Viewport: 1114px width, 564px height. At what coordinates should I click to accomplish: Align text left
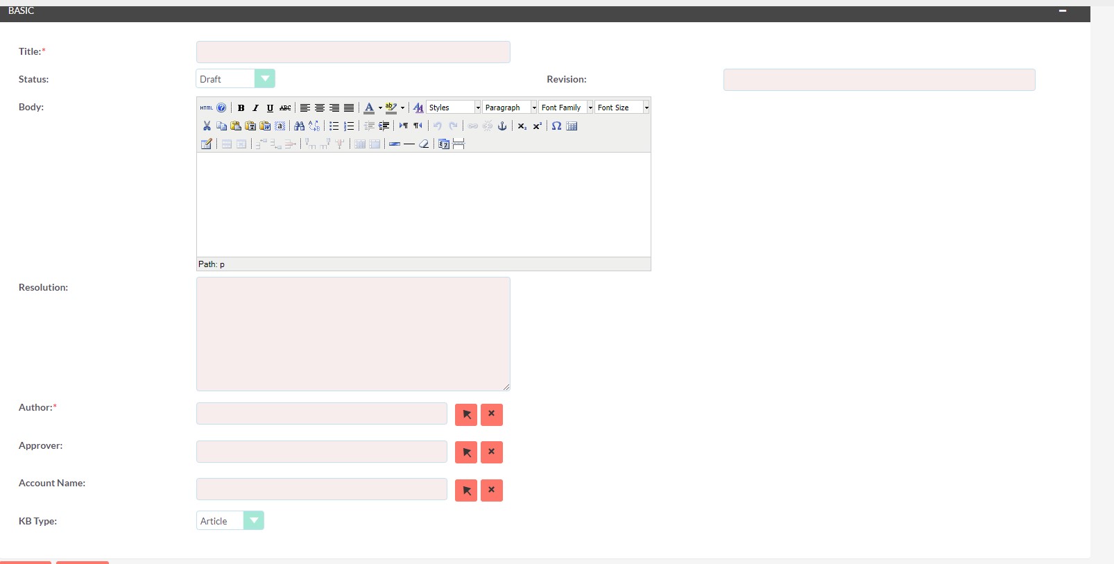pyautogui.click(x=305, y=108)
